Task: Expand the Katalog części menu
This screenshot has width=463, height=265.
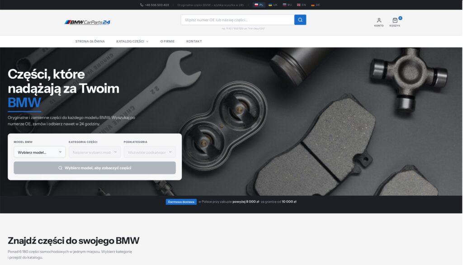Action: pyautogui.click(x=132, y=41)
